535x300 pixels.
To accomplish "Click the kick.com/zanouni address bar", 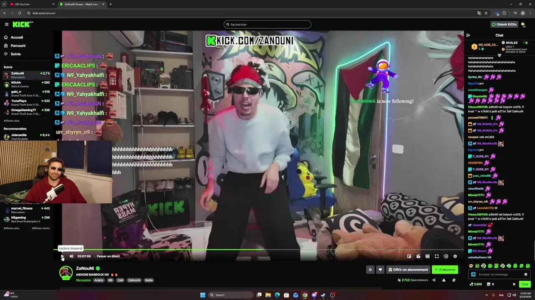I will pyautogui.click(x=251, y=13).
